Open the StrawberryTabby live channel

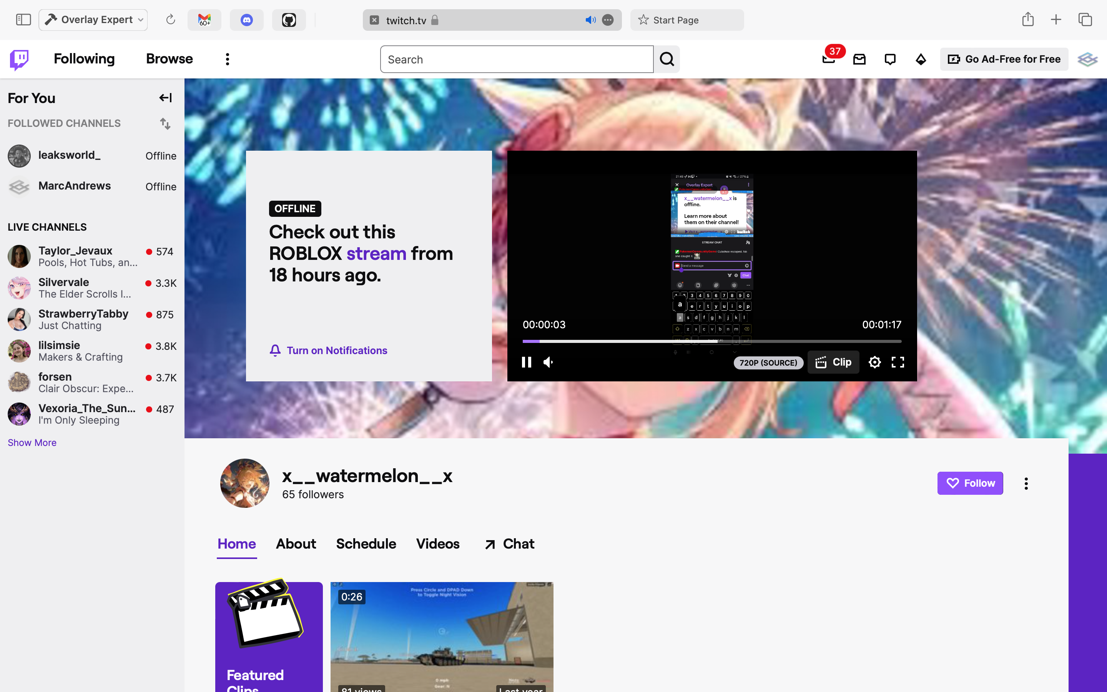(x=92, y=319)
